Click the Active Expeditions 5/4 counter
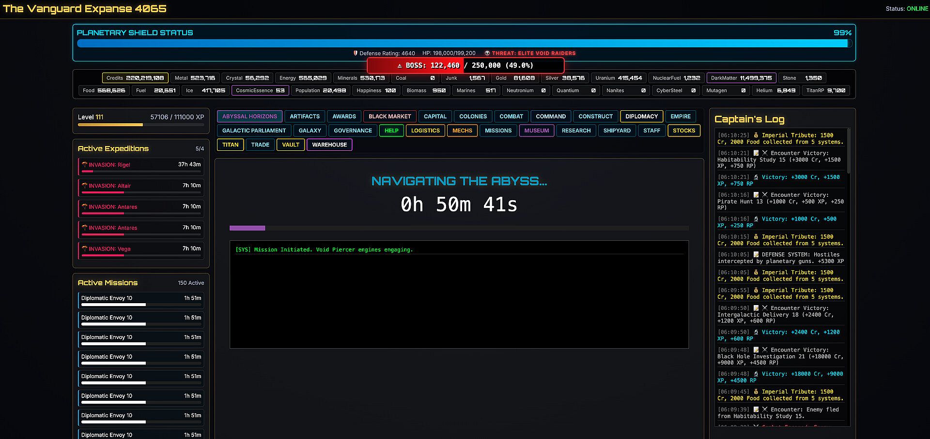 coord(200,149)
